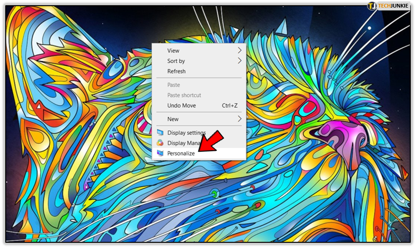416x248 pixels.
Task: Select the greyed Paste entry
Action: coord(199,85)
